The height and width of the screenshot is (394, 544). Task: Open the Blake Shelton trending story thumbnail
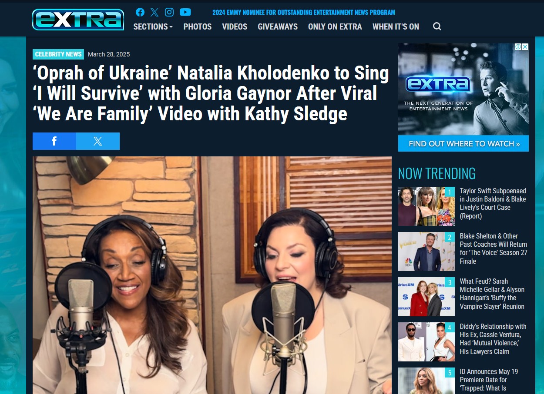tap(426, 252)
